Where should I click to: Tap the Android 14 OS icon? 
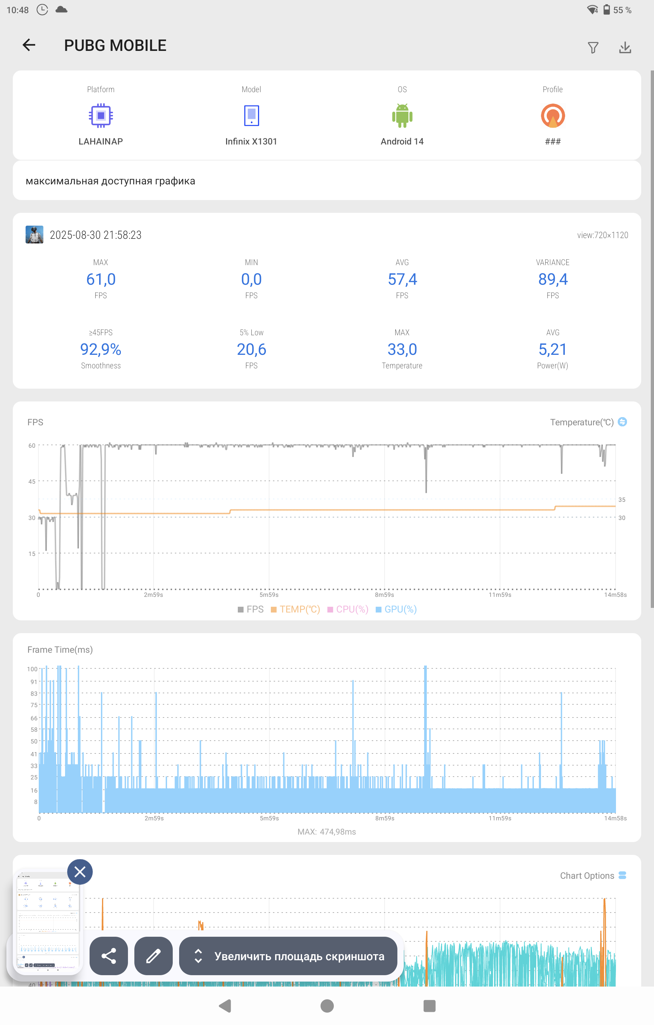pos(402,115)
